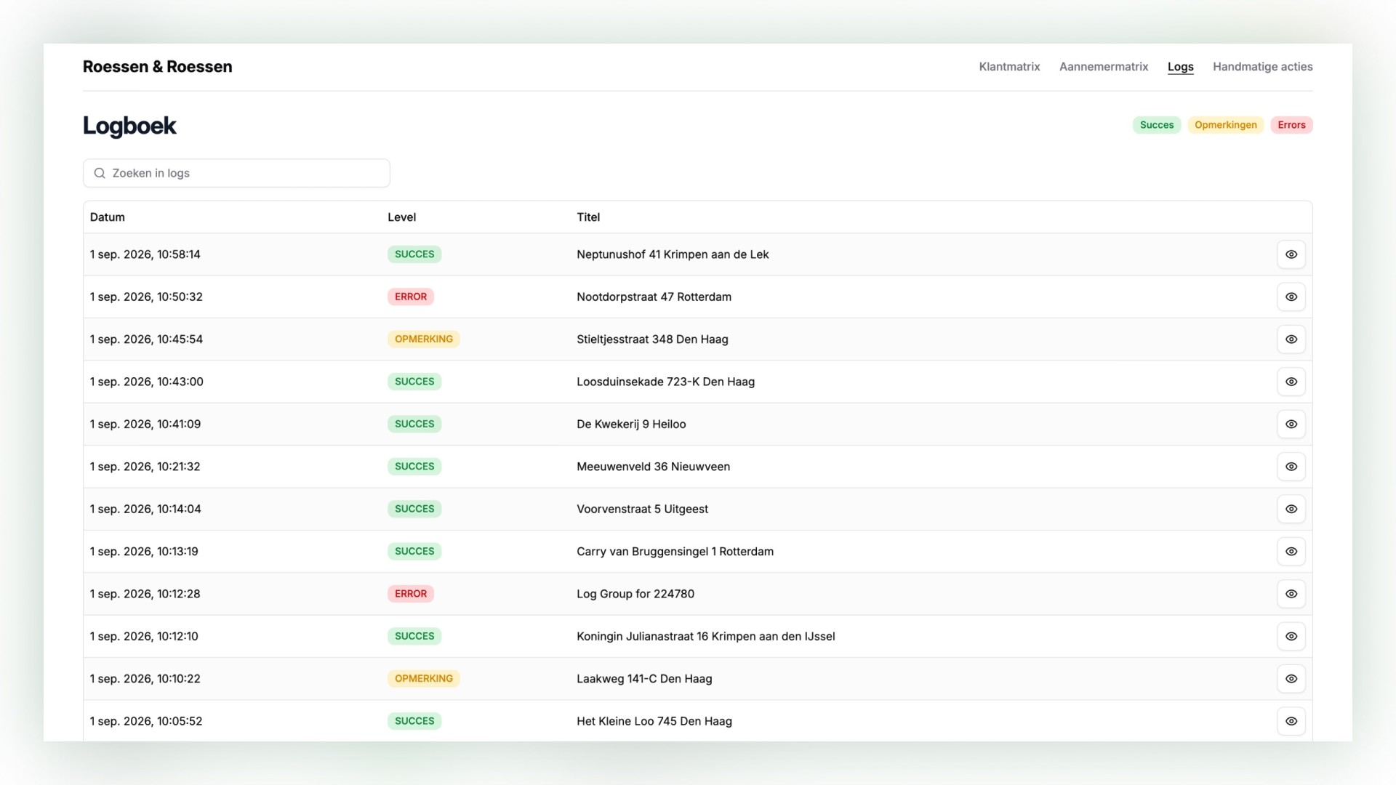The height and width of the screenshot is (785, 1396).
Task: View Carry van Bruggensingel 1 log details
Action: coord(1291,552)
